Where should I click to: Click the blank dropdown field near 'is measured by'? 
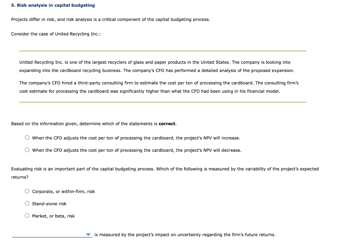tap(47, 234)
